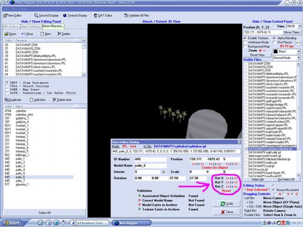
Task: Click Validate All Files in toolbar
Action: [135, 15]
